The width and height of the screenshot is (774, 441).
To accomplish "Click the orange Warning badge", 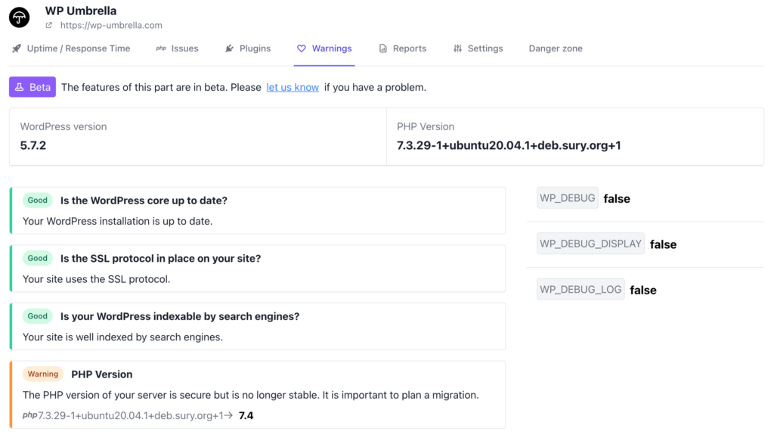I will coord(43,374).
